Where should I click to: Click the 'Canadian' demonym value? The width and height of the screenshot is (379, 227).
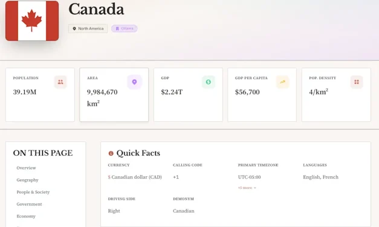click(184, 211)
